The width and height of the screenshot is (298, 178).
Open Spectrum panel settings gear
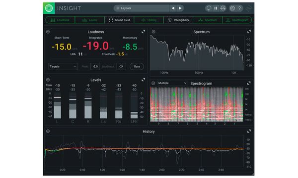[x=153, y=32]
